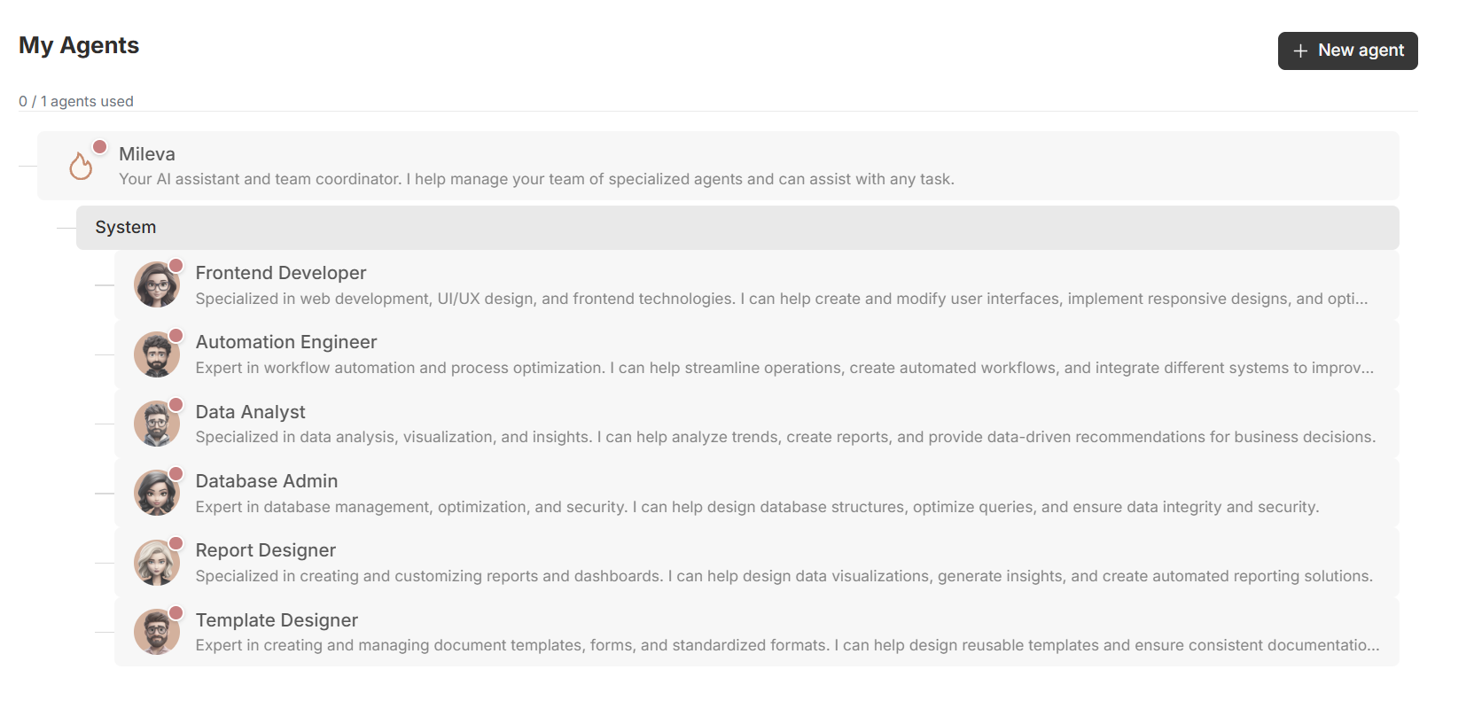Click the Frontend Developer avatar

(x=157, y=284)
